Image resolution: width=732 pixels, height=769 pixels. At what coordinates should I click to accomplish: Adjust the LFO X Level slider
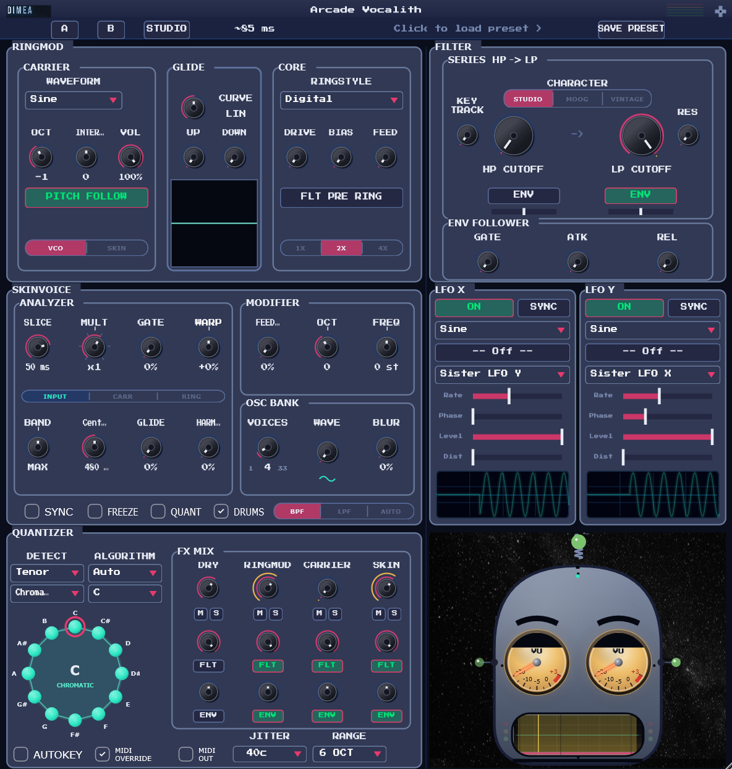[x=517, y=436]
